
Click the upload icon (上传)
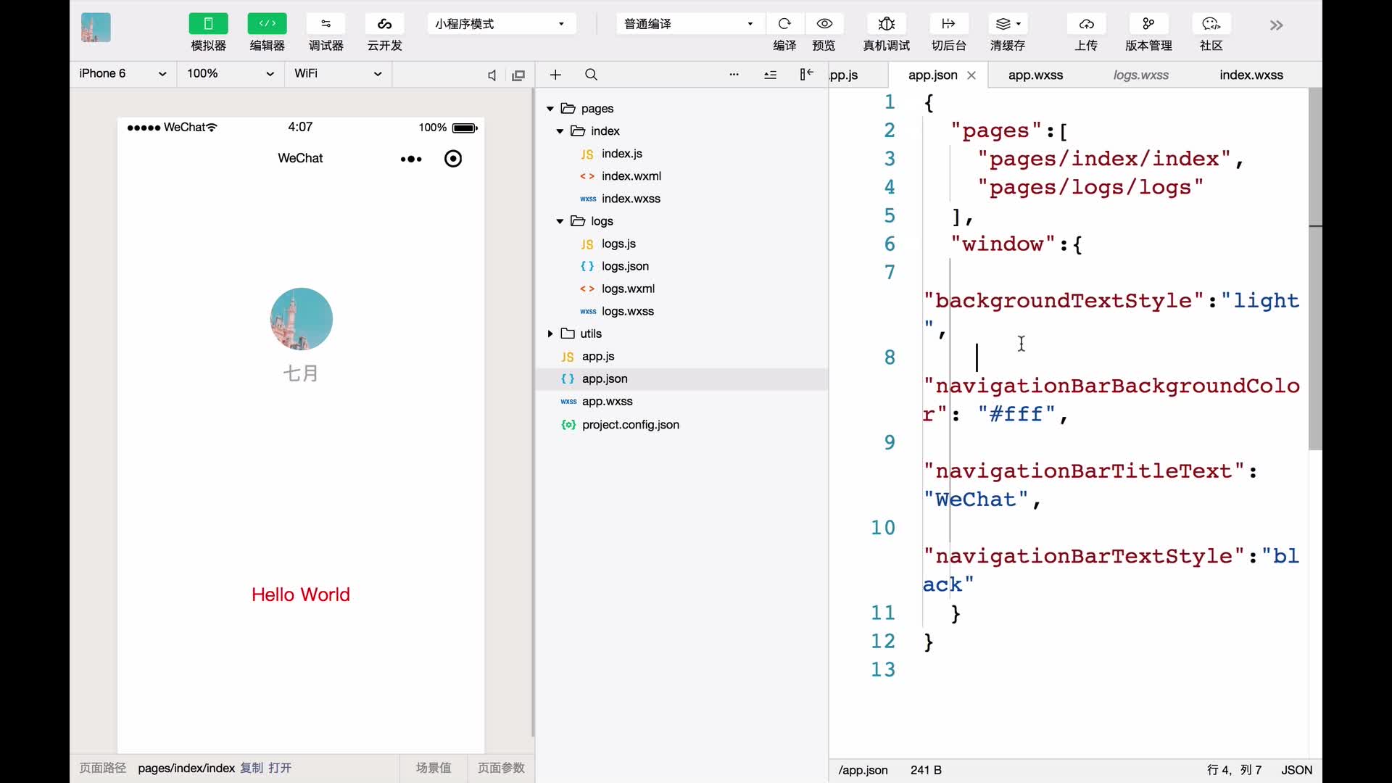[1086, 24]
